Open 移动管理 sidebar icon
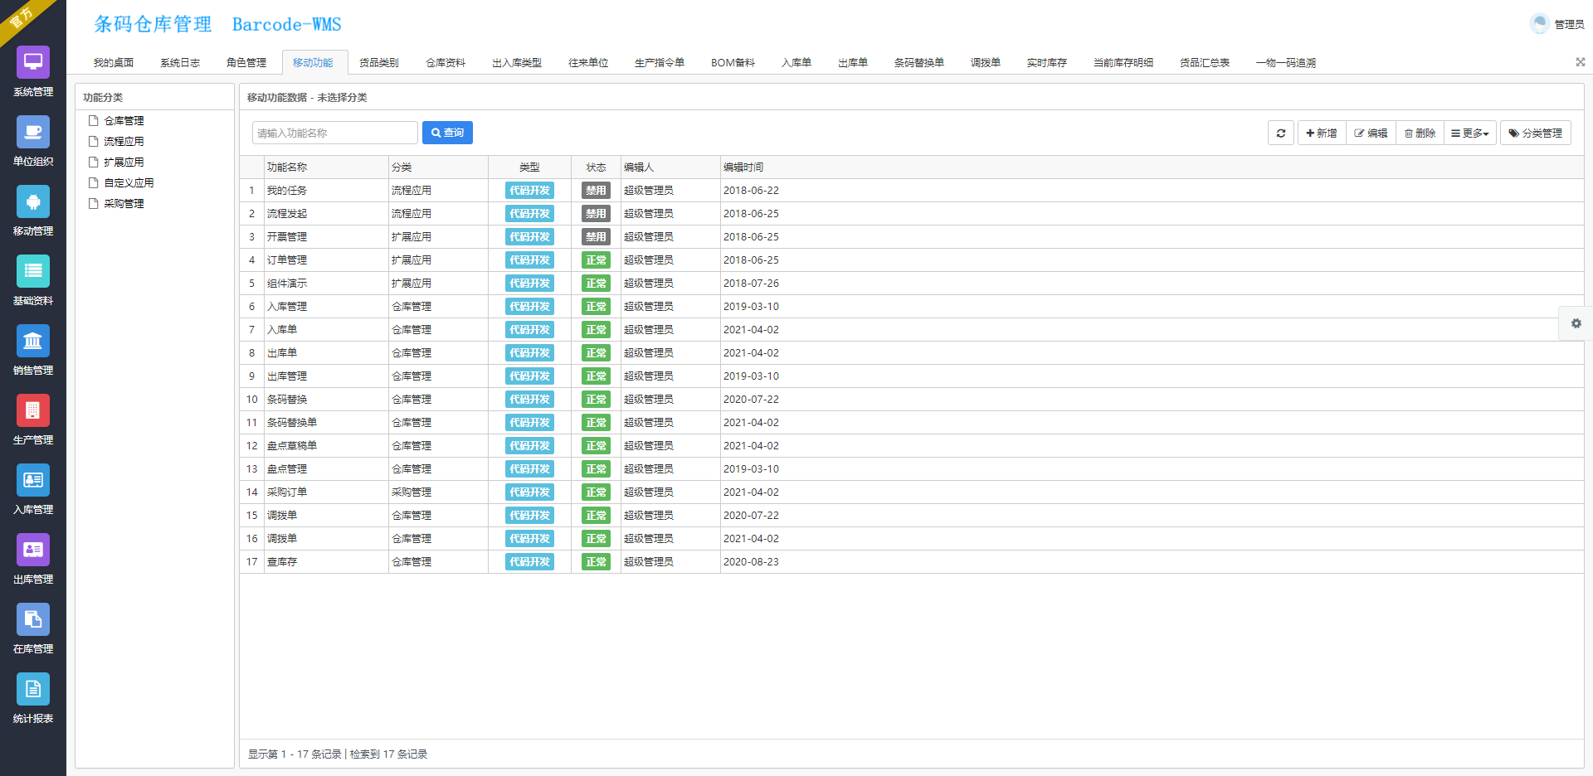This screenshot has width=1593, height=776. point(33,201)
